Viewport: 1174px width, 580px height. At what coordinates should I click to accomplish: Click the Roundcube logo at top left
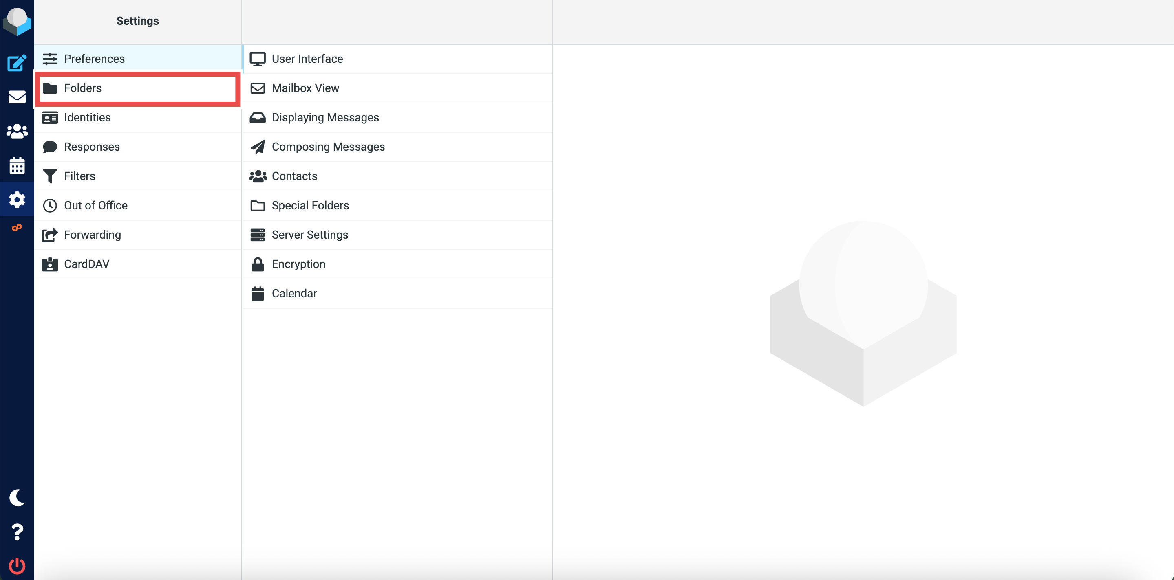[17, 20]
